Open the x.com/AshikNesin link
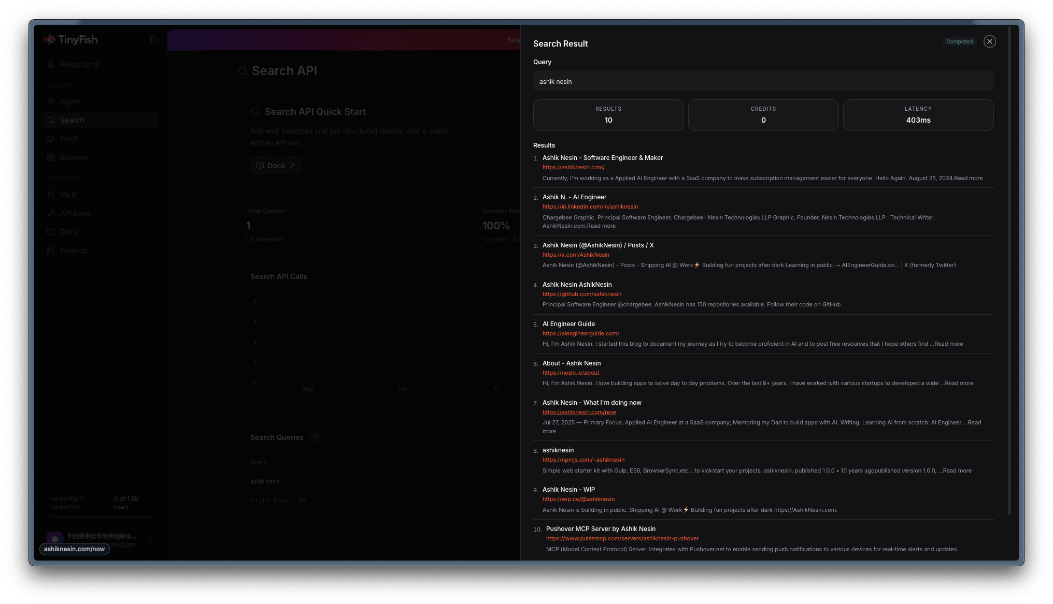The width and height of the screenshot is (1053, 604). (576, 255)
